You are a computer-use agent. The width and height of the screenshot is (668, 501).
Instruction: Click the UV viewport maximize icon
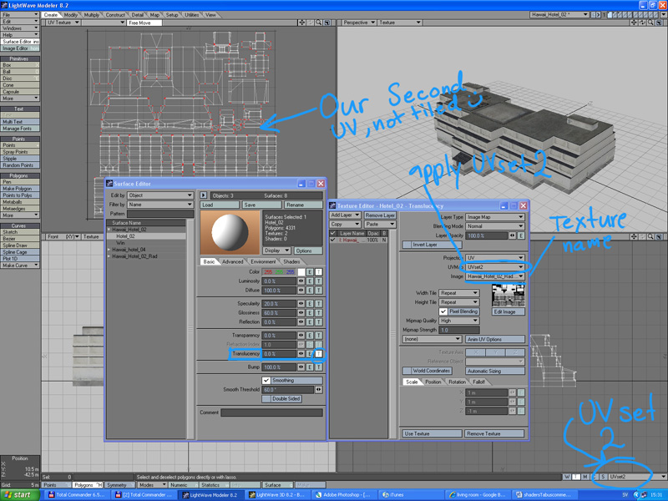[327, 23]
